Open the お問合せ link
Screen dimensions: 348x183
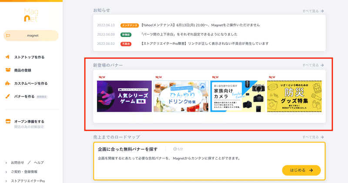coord(17,163)
